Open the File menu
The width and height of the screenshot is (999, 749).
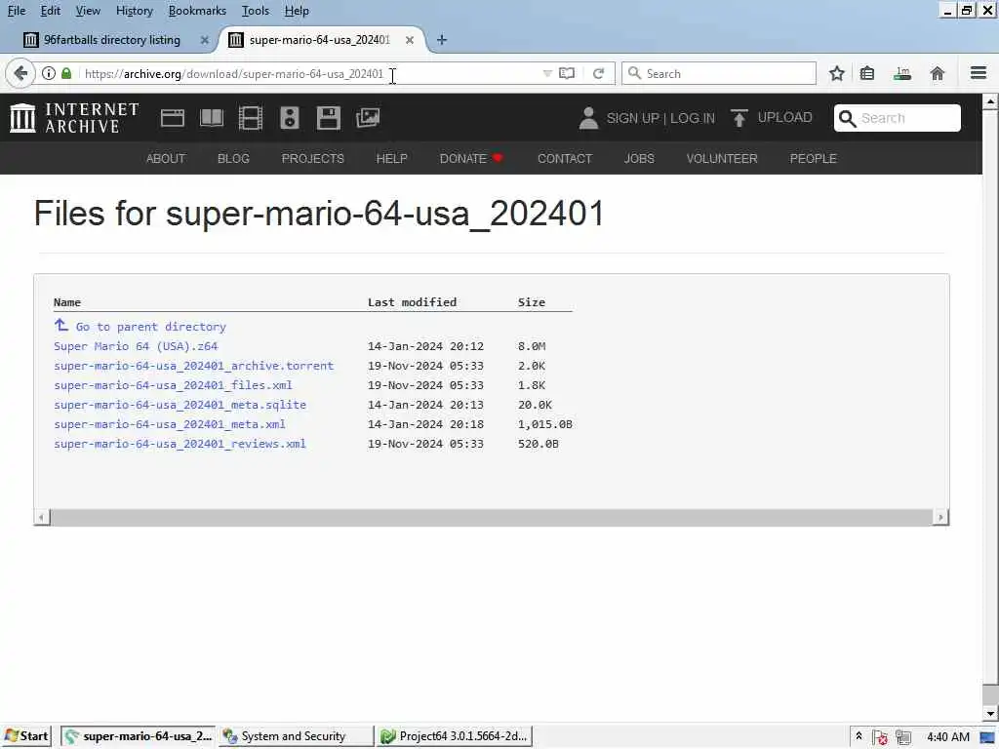(x=17, y=11)
